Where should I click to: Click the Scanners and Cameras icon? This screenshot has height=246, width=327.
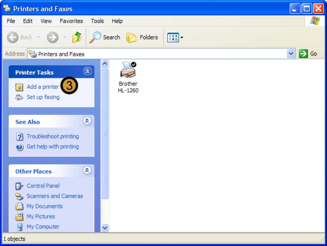19,196
